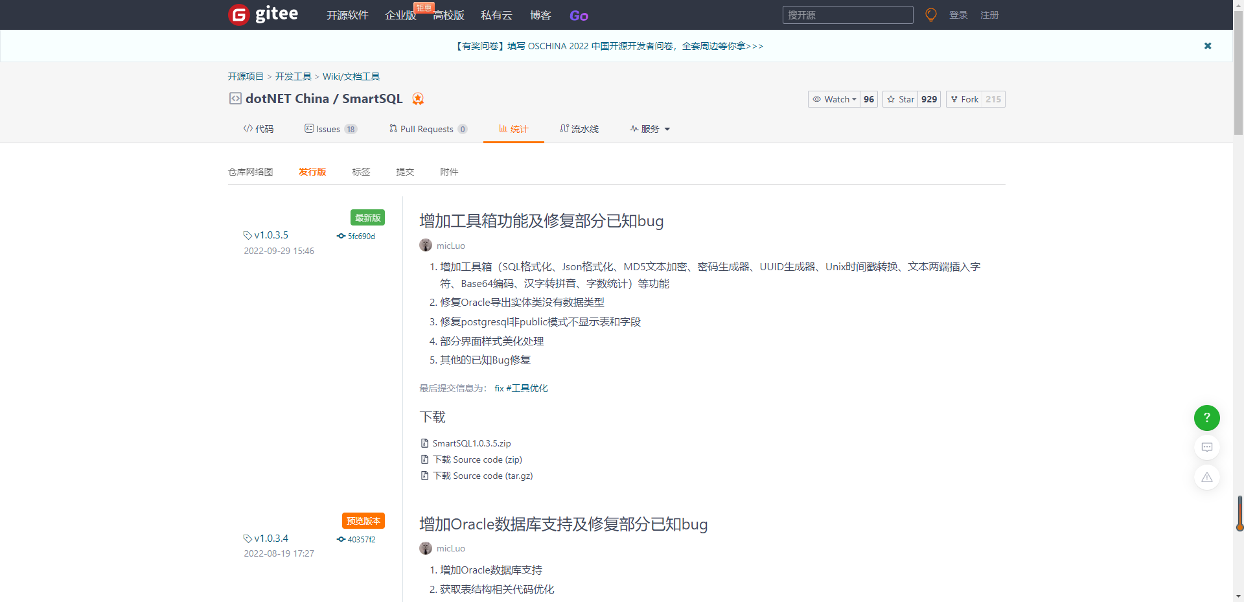Open the Issues tab
This screenshot has width=1244, height=602.
point(331,129)
